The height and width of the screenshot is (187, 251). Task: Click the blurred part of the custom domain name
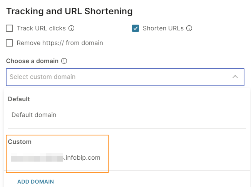(37, 157)
